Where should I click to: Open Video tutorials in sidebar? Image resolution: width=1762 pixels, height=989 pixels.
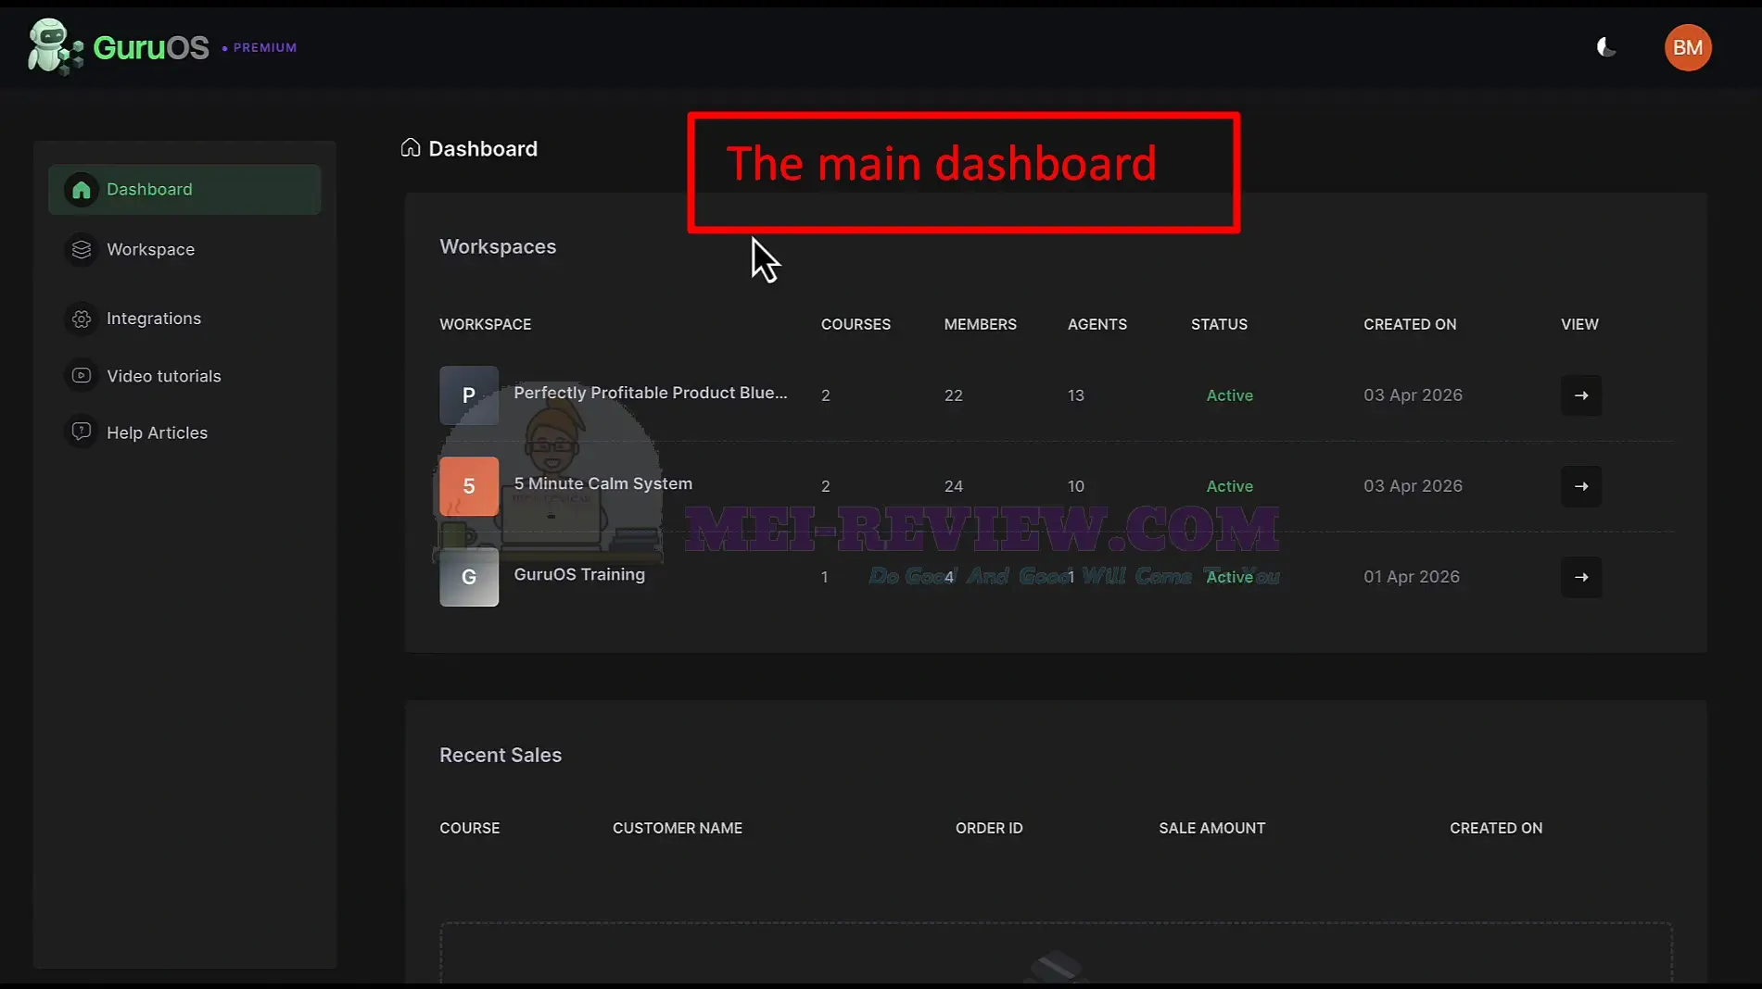(184, 376)
